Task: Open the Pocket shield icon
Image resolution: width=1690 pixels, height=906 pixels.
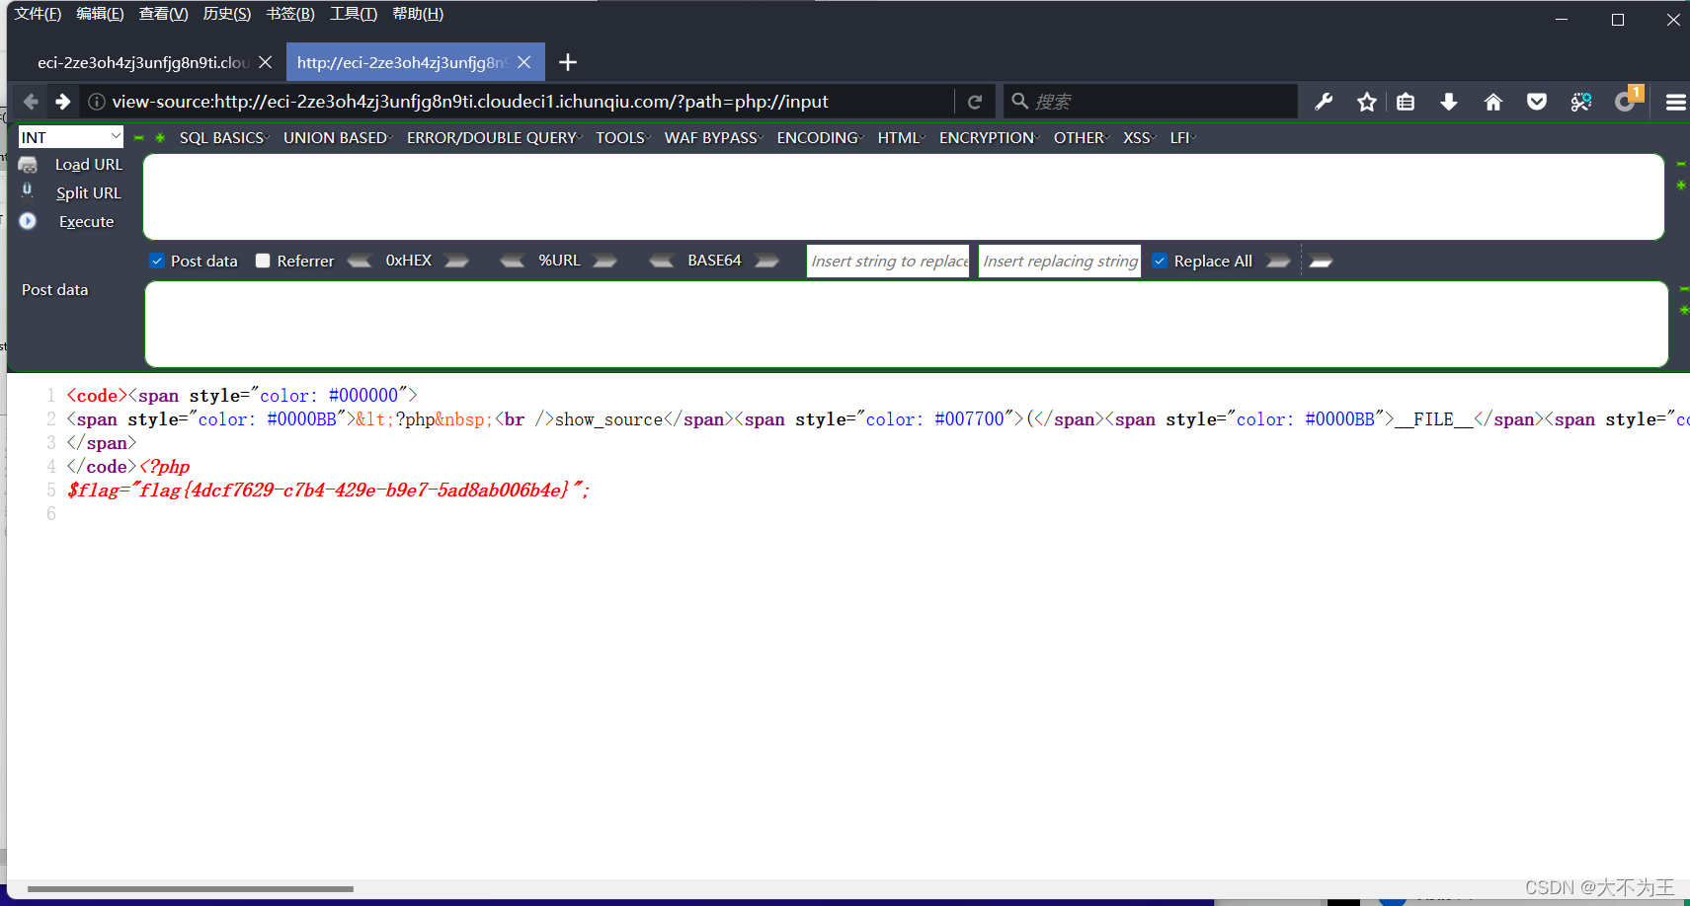Action: (1537, 102)
